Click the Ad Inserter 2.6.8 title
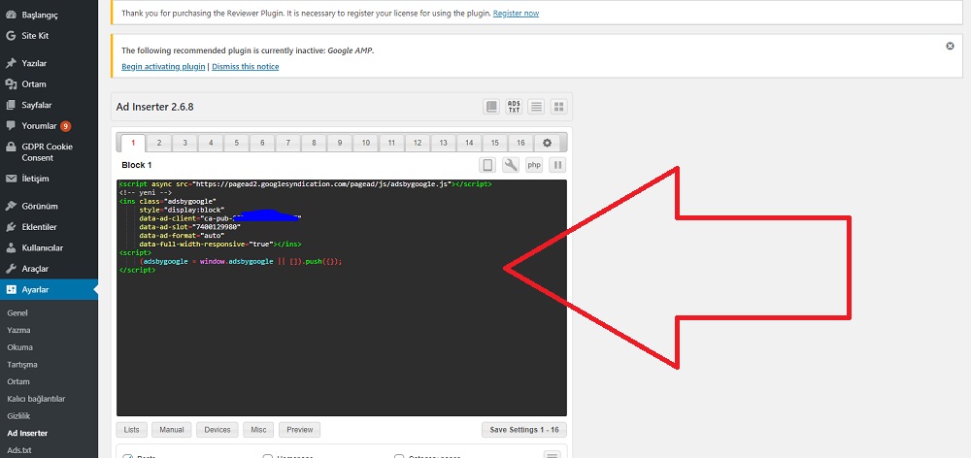 point(154,107)
